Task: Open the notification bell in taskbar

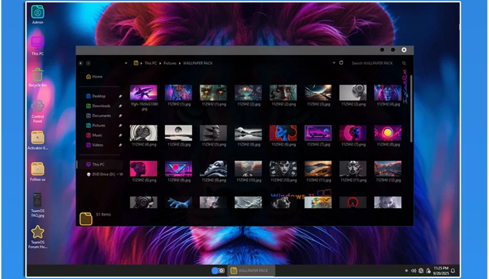Action: click(x=453, y=271)
